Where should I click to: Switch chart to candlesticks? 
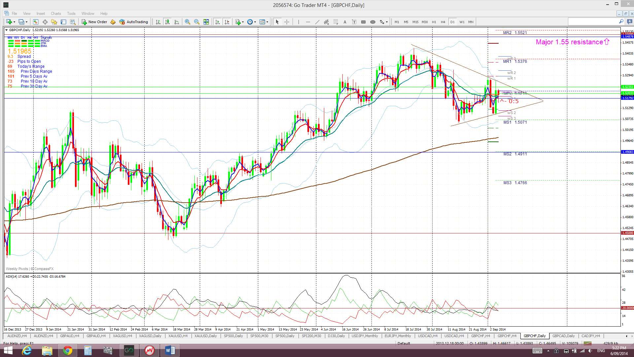[167, 22]
